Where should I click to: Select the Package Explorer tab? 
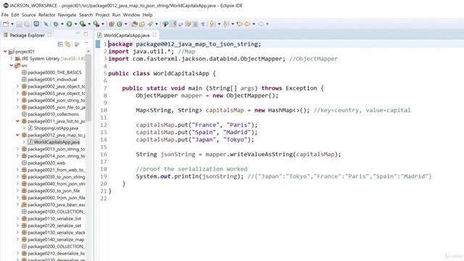tap(27, 36)
